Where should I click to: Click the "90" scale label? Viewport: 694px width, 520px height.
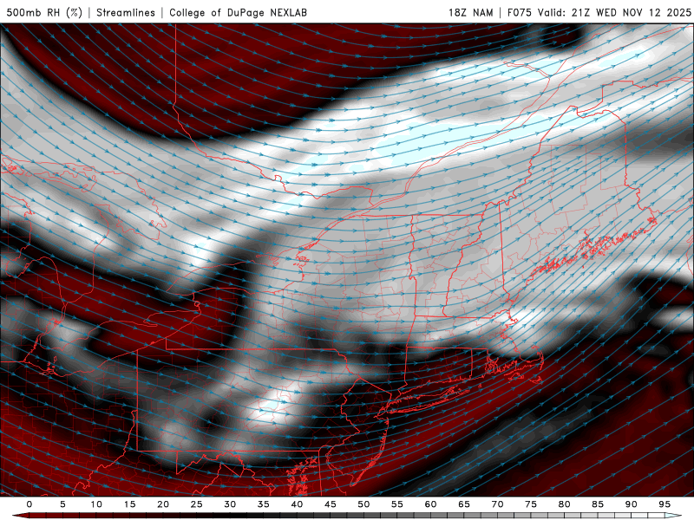coord(632,504)
